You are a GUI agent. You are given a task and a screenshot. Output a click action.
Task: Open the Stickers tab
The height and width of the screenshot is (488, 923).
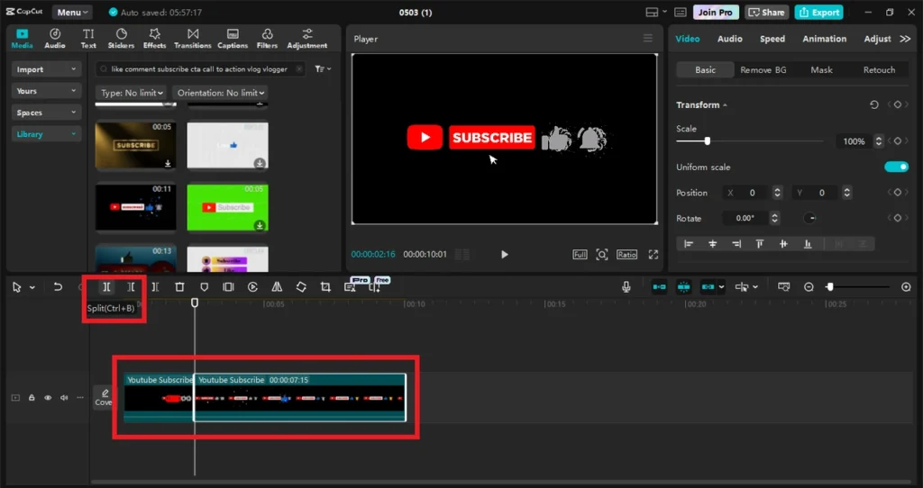pos(122,38)
